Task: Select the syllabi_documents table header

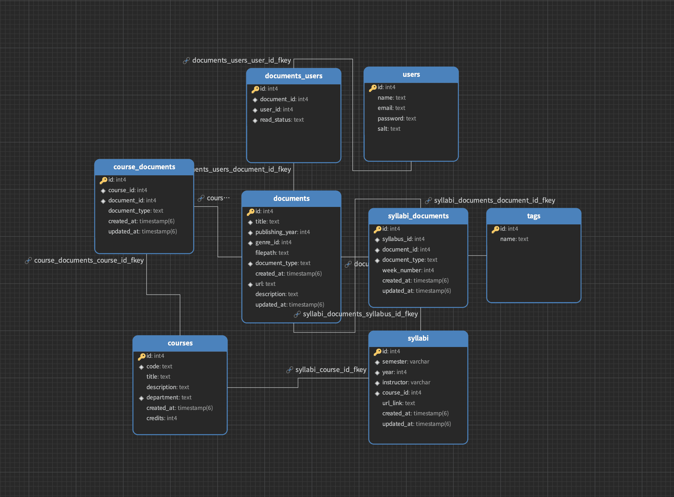Action: tap(418, 216)
